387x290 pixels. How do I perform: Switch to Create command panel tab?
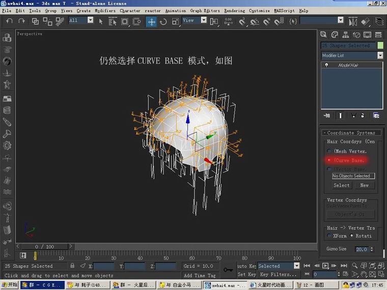coord(323,35)
